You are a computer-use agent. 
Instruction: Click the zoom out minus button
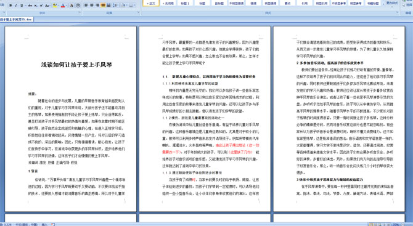point(403,224)
